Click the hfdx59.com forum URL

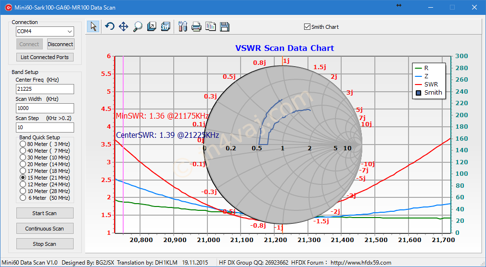361,263
